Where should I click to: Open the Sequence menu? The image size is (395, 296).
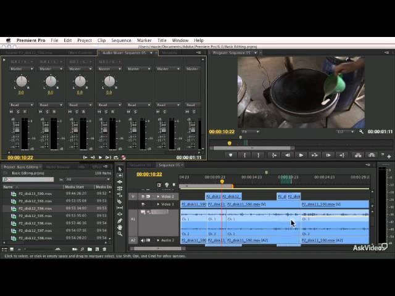[x=121, y=40]
